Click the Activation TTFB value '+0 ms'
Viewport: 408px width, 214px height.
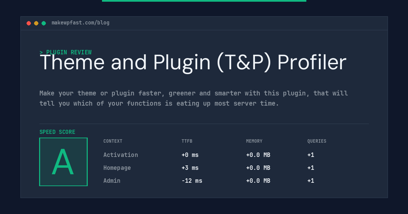click(x=190, y=155)
